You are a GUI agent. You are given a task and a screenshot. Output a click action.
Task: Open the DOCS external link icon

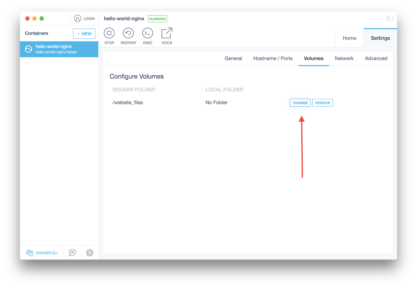167,33
